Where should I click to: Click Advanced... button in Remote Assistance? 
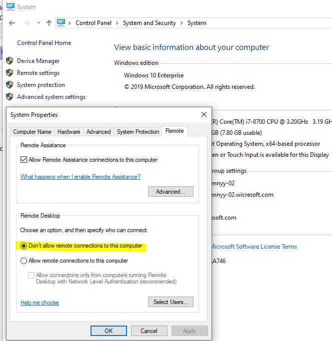(170, 191)
